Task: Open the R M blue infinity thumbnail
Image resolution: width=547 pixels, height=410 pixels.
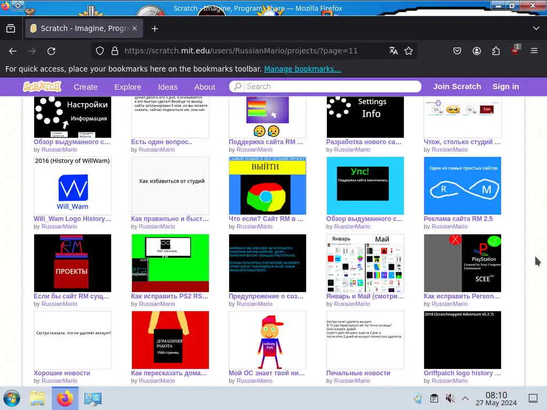Action: (463, 185)
